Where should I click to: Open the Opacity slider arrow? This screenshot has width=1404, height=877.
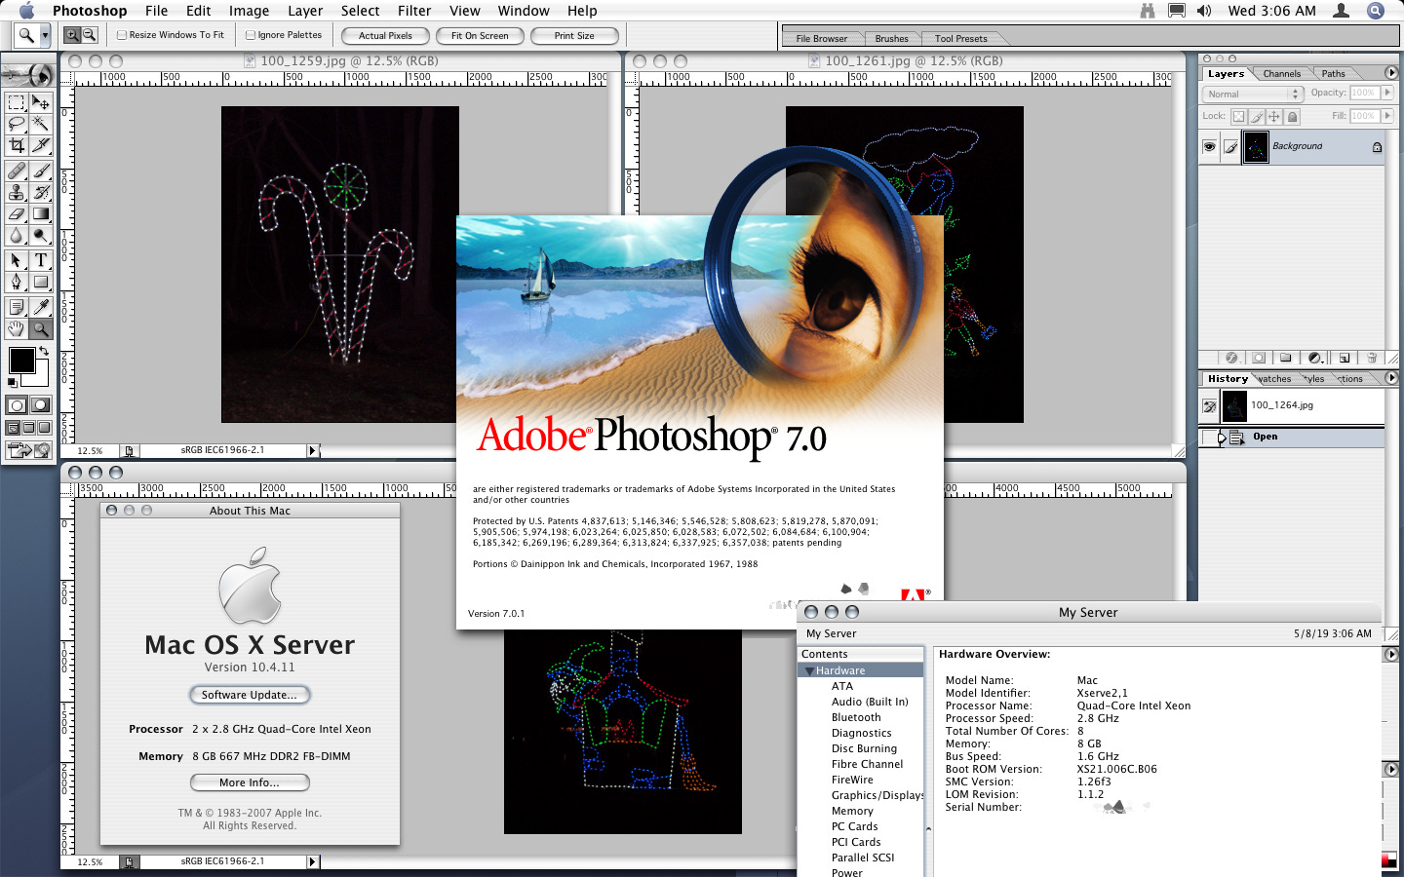coord(1387,93)
